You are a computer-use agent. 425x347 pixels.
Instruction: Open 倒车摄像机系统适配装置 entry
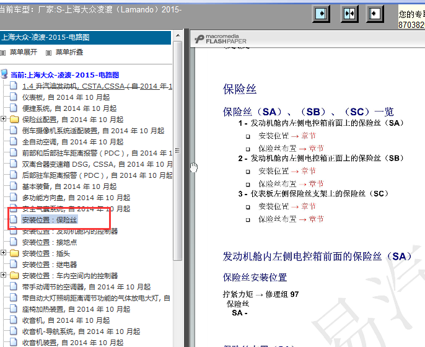click(x=93, y=131)
